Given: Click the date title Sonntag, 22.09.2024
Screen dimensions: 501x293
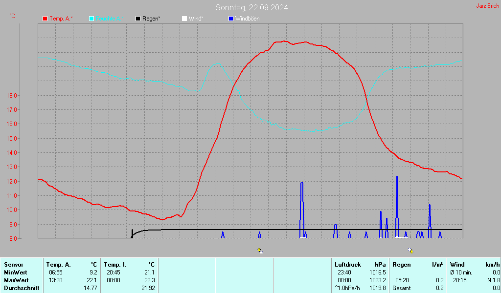Looking at the screenshot, I should pyautogui.click(x=251, y=7).
